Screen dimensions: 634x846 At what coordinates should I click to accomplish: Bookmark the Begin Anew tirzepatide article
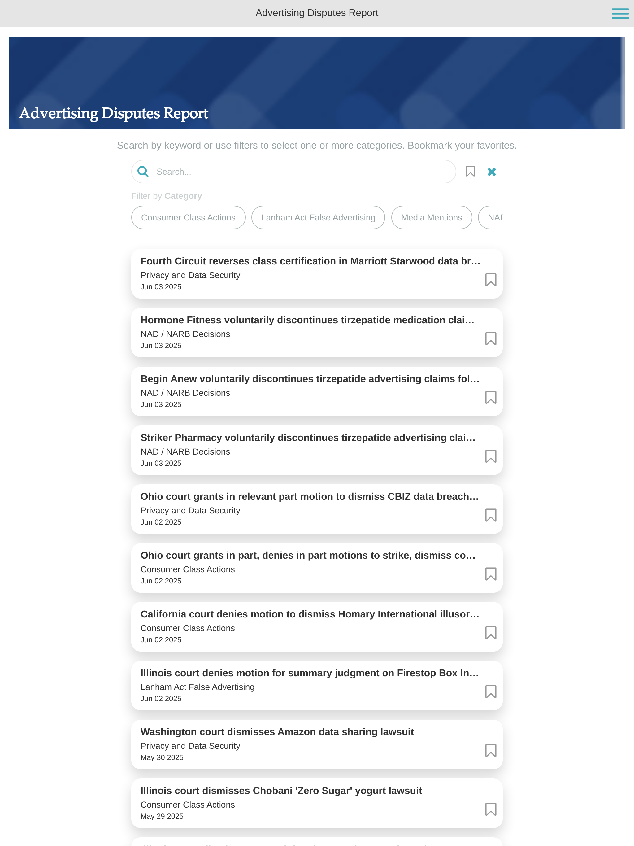491,397
